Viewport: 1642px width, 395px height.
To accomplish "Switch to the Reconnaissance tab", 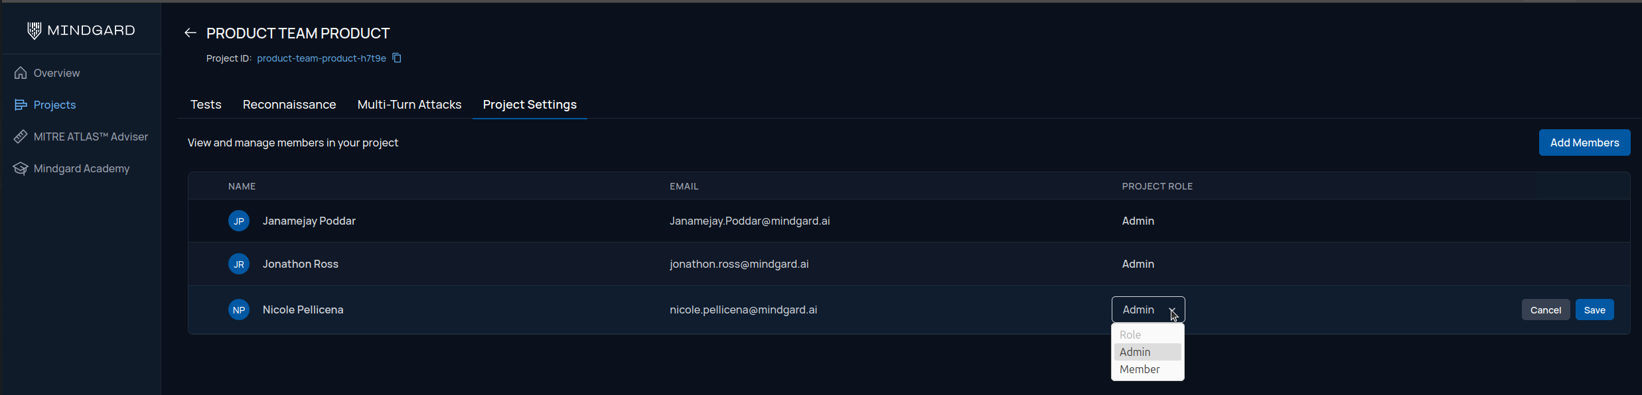I will (x=289, y=105).
